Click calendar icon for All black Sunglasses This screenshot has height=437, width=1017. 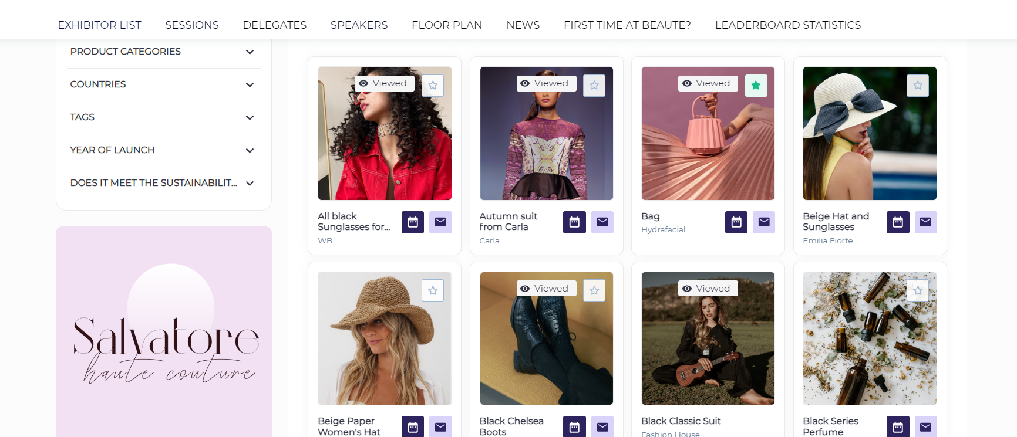(413, 222)
